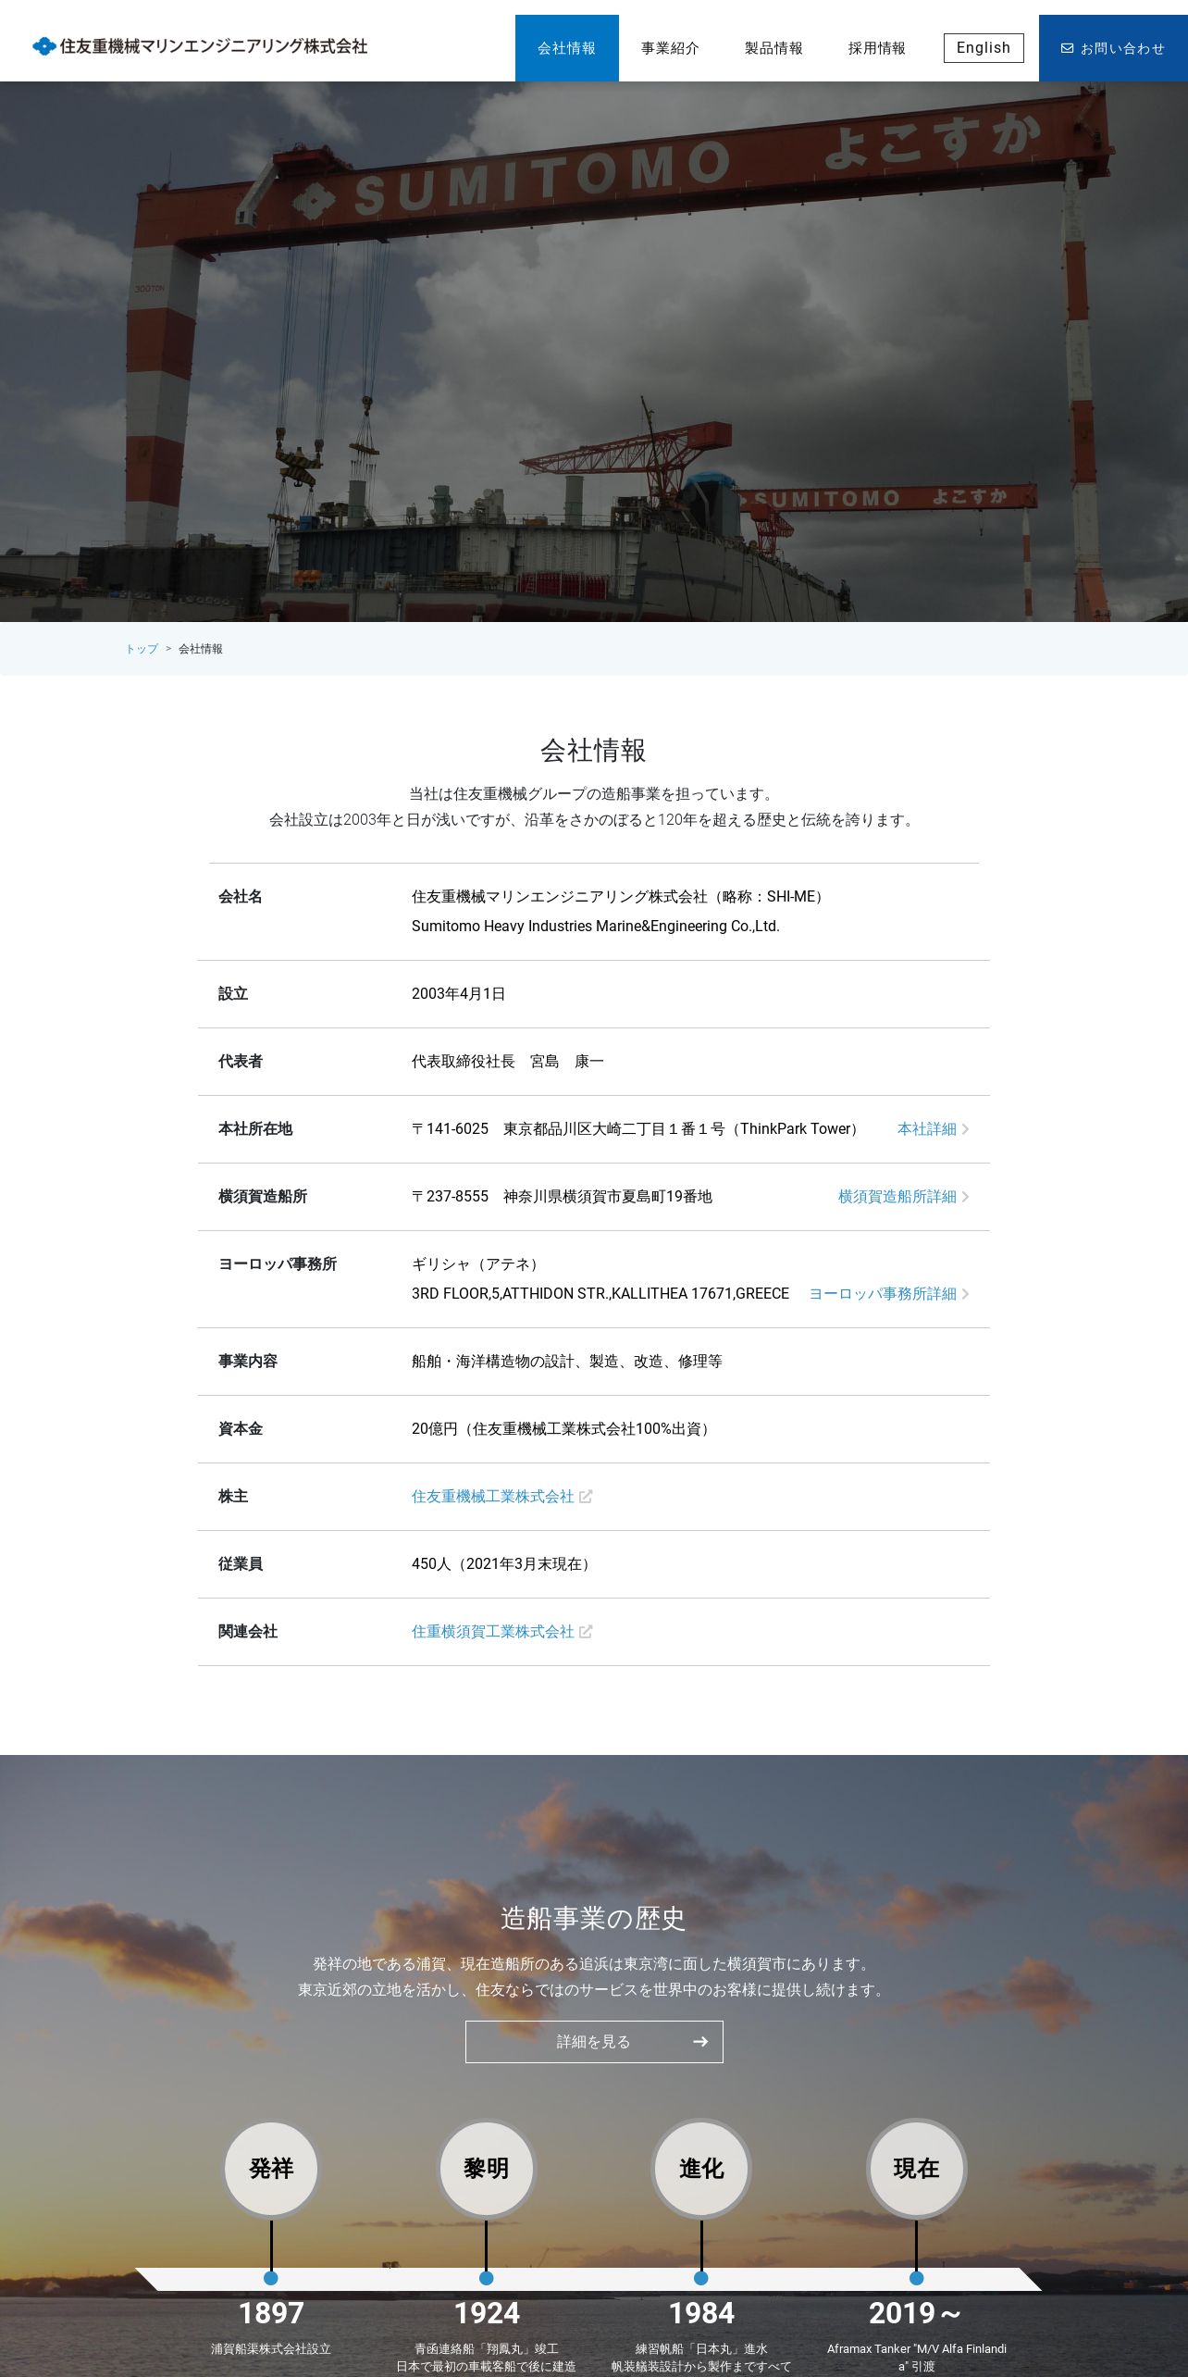Image resolution: width=1188 pixels, height=2377 pixels.
Task: Click the representative name 宮島 康一
Action: coord(567,1062)
